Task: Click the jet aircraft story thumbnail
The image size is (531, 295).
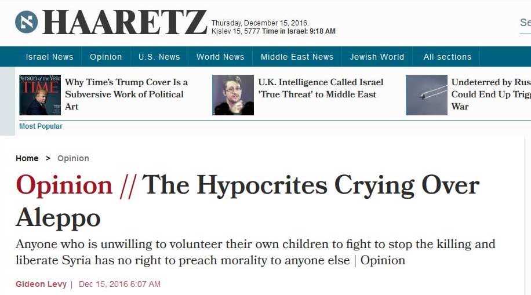Action: [x=426, y=95]
